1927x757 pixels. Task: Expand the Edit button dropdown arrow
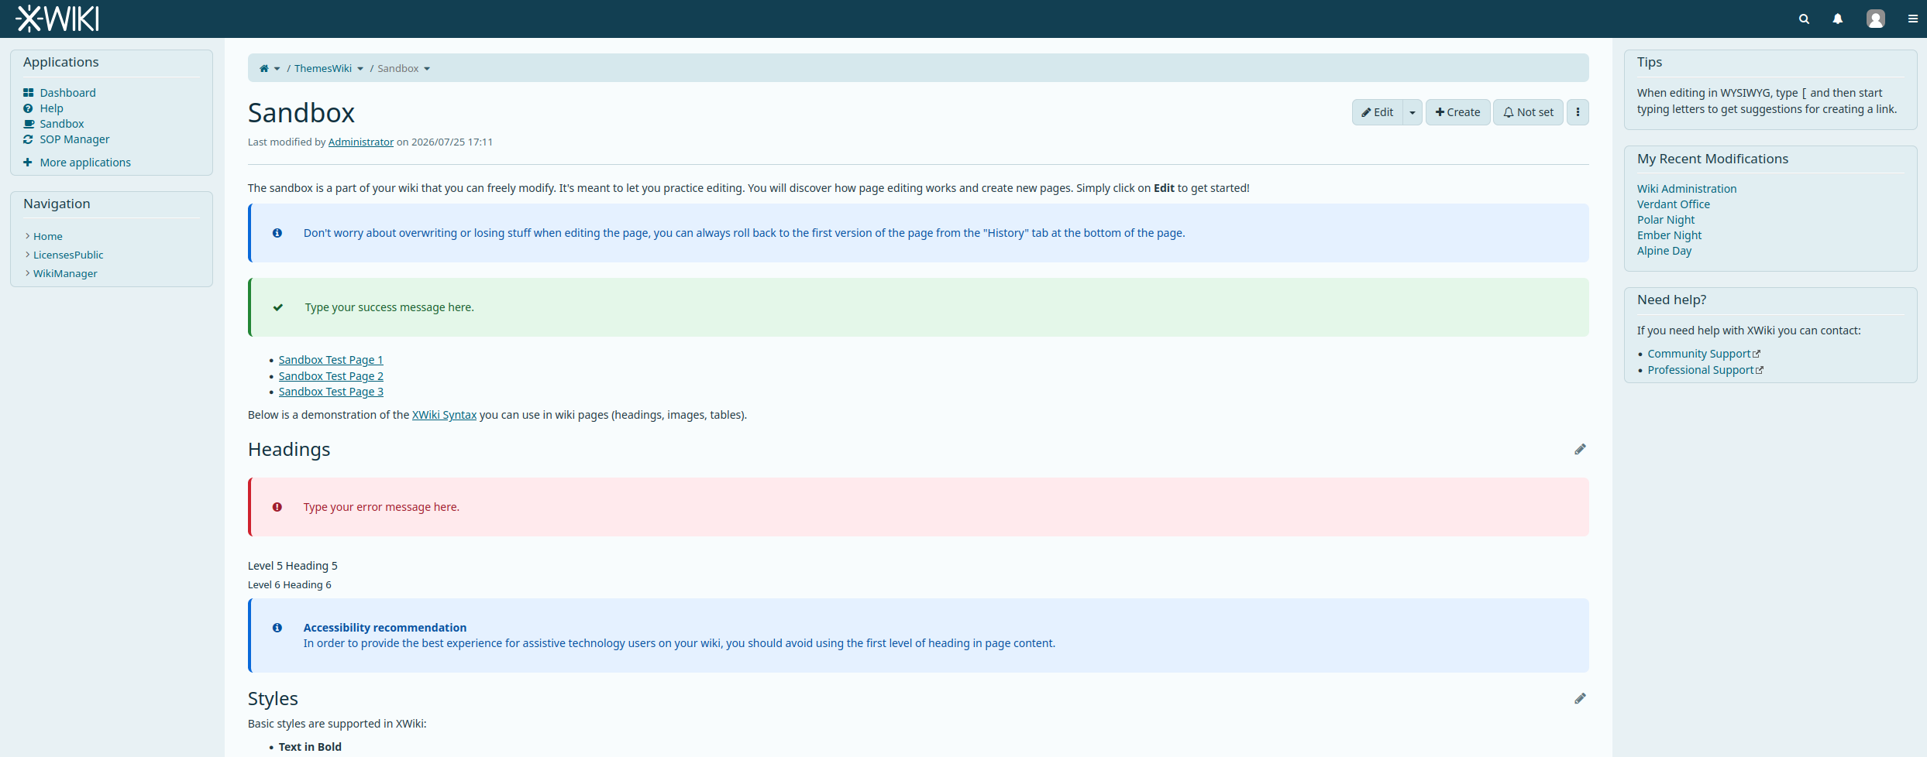1413,112
